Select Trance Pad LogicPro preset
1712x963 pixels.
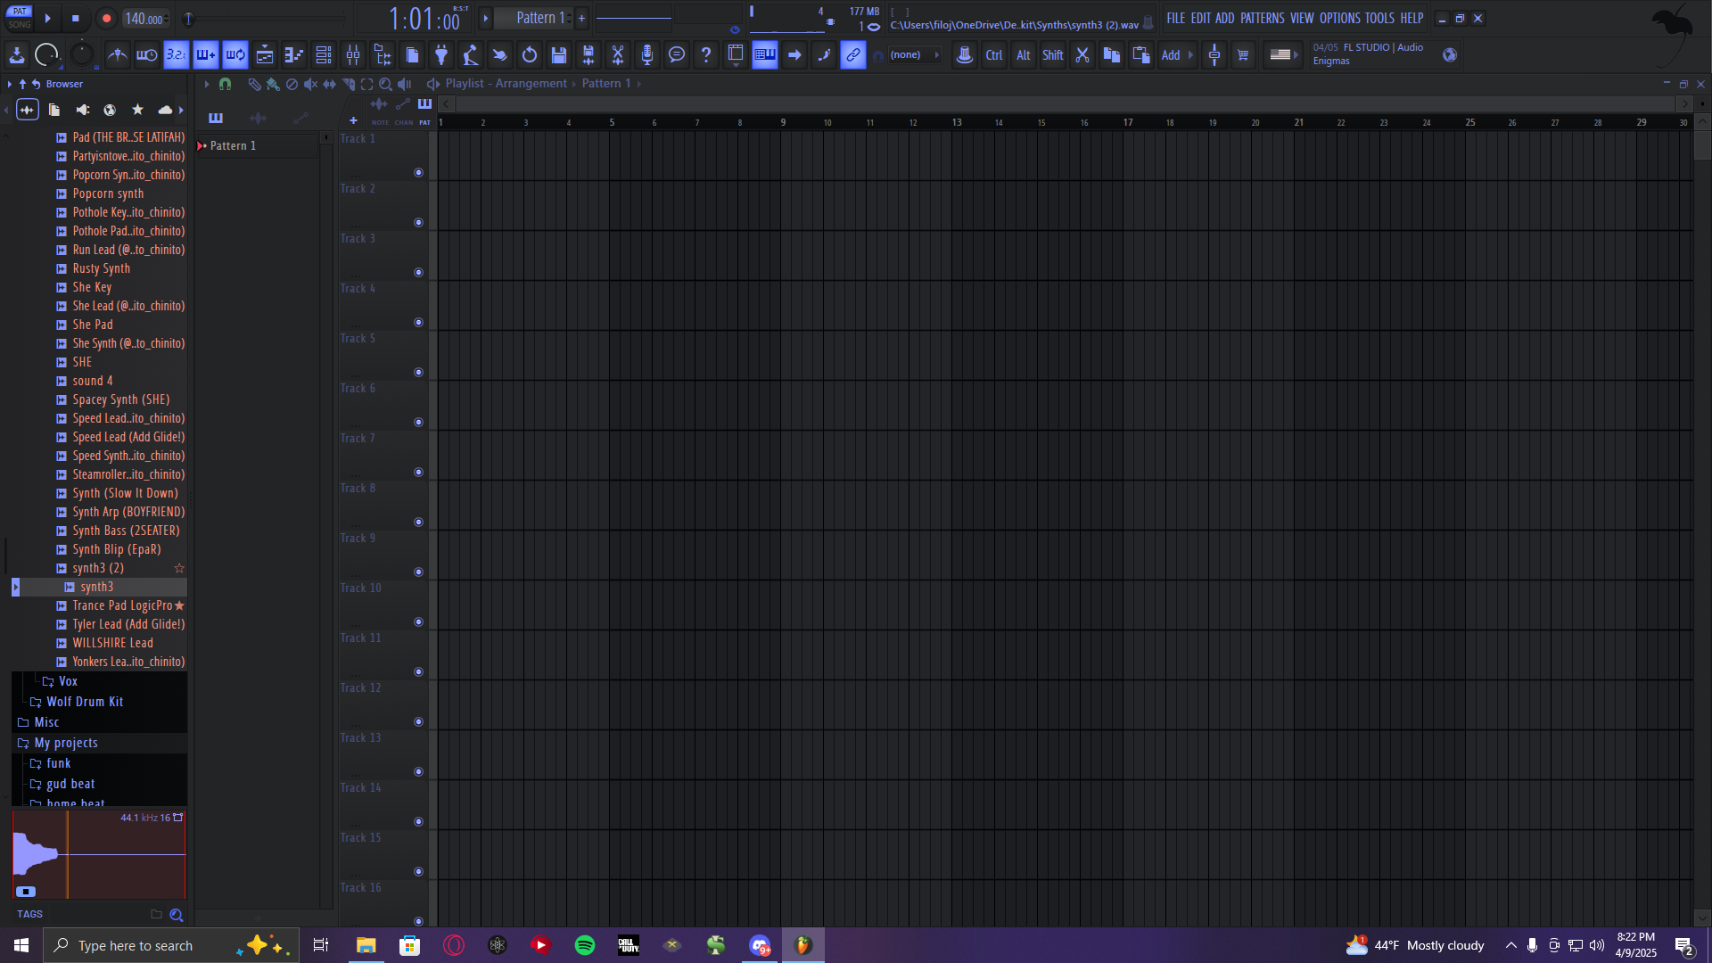click(122, 605)
